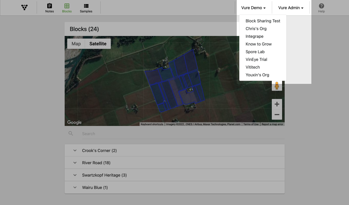Select Chris's Org from the menu
Image resolution: width=349 pixels, height=205 pixels.
[x=263, y=29]
